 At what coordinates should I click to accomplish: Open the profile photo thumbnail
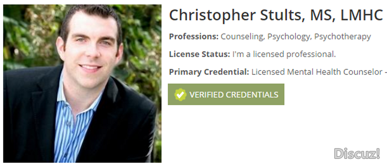click(83, 83)
